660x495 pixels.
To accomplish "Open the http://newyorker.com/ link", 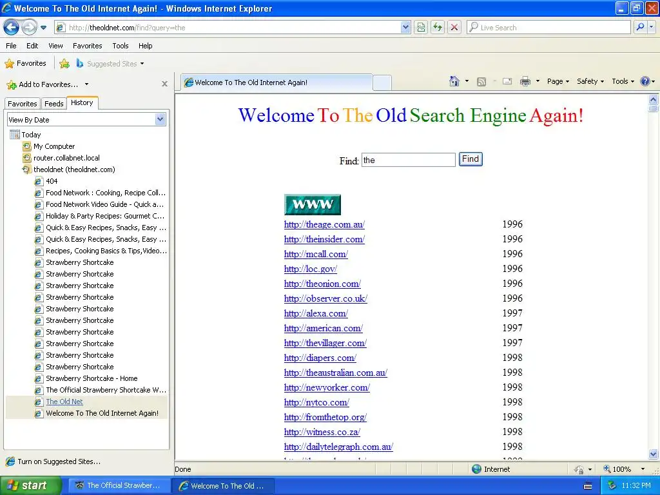I will (x=327, y=387).
